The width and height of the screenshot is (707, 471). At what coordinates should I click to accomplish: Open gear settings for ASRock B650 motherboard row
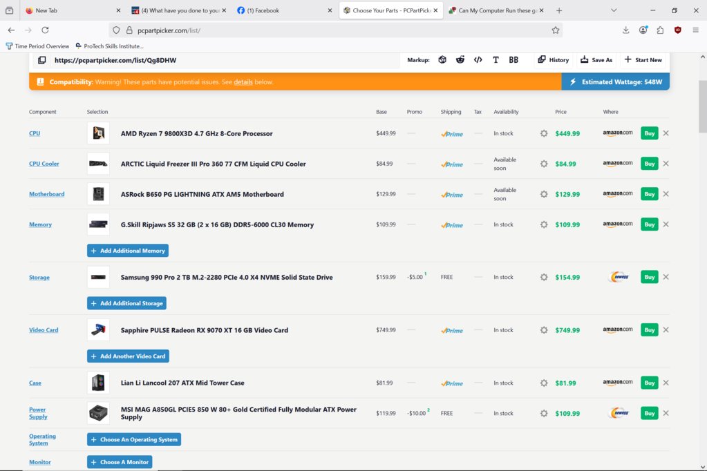pos(544,194)
